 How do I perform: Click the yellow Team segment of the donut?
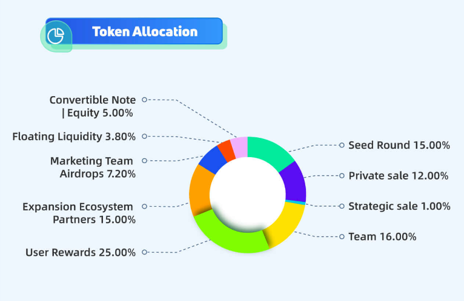click(x=285, y=223)
